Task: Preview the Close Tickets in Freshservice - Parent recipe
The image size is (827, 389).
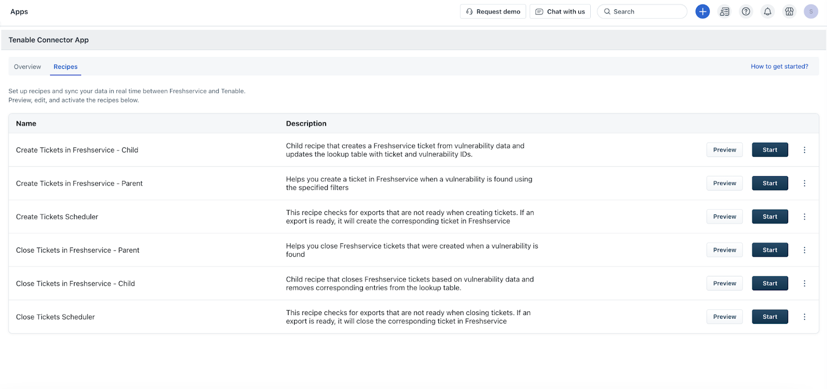Action: 725,250
